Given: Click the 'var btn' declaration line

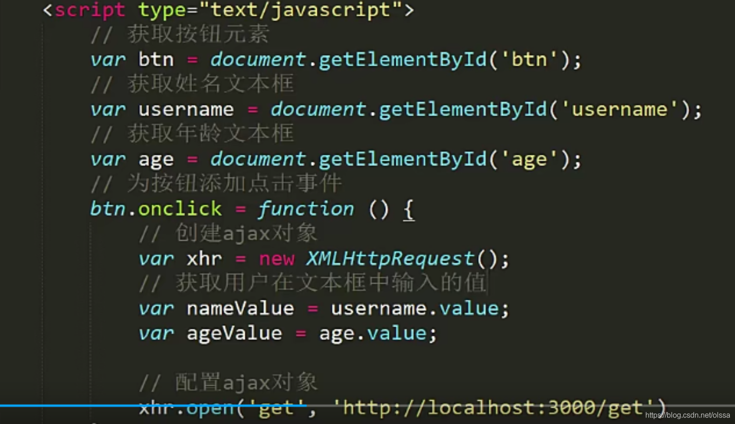Looking at the screenshot, I should coord(335,59).
